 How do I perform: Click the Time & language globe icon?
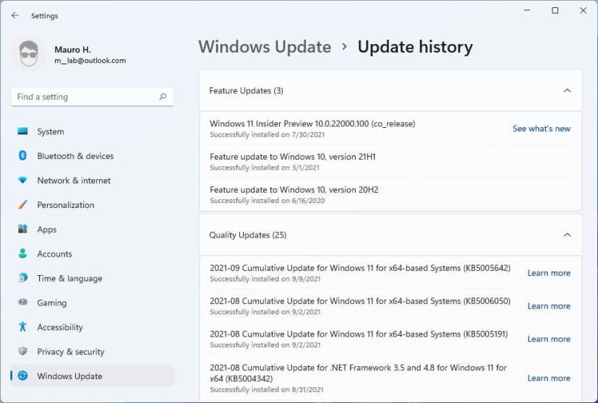coord(22,277)
